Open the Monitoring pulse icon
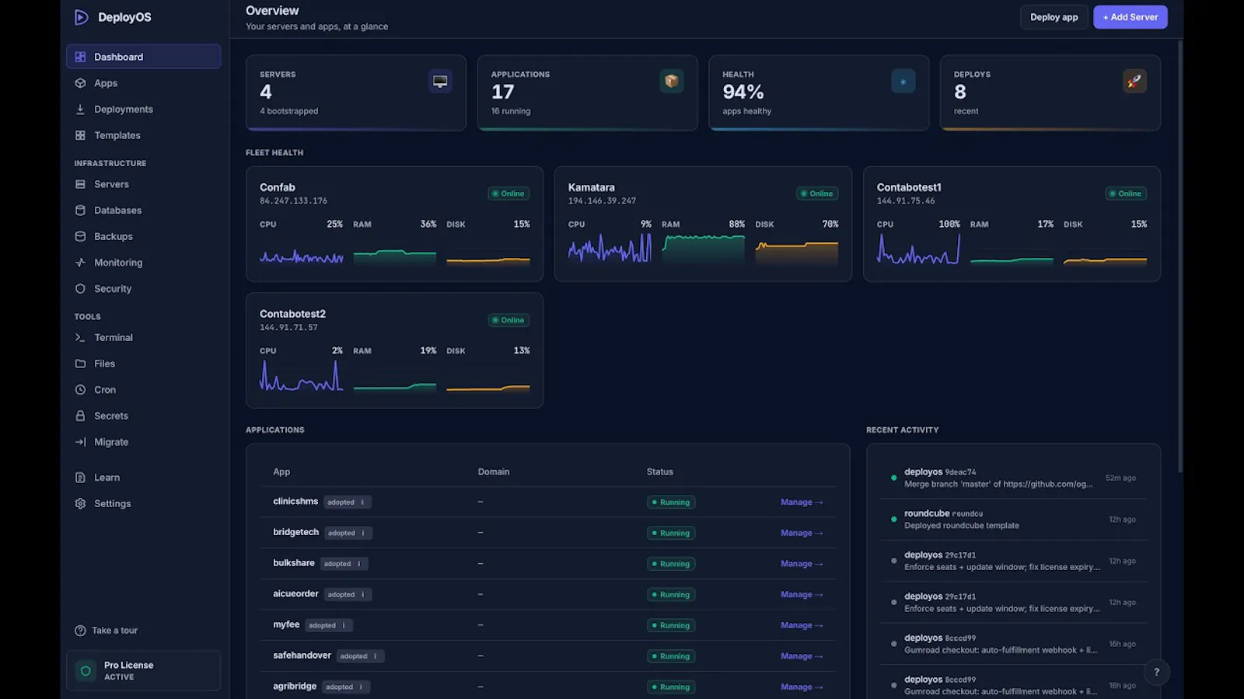This screenshot has width=1244, height=699. click(x=80, y=263)
